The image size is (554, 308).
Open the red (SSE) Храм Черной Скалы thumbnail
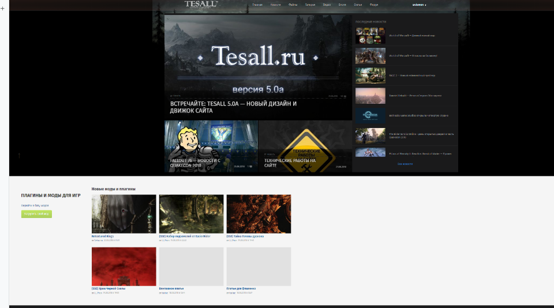[123, 266]
